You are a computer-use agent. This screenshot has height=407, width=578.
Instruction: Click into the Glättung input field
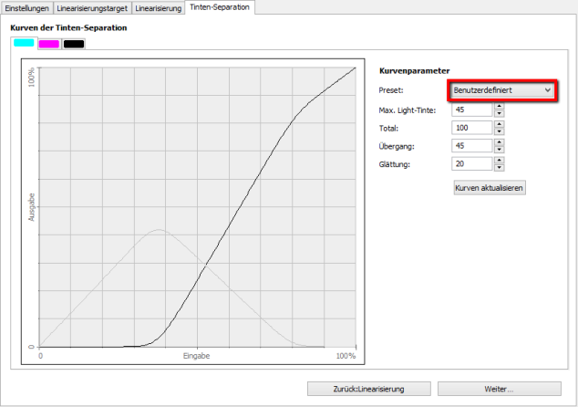(x=470, y=164)
